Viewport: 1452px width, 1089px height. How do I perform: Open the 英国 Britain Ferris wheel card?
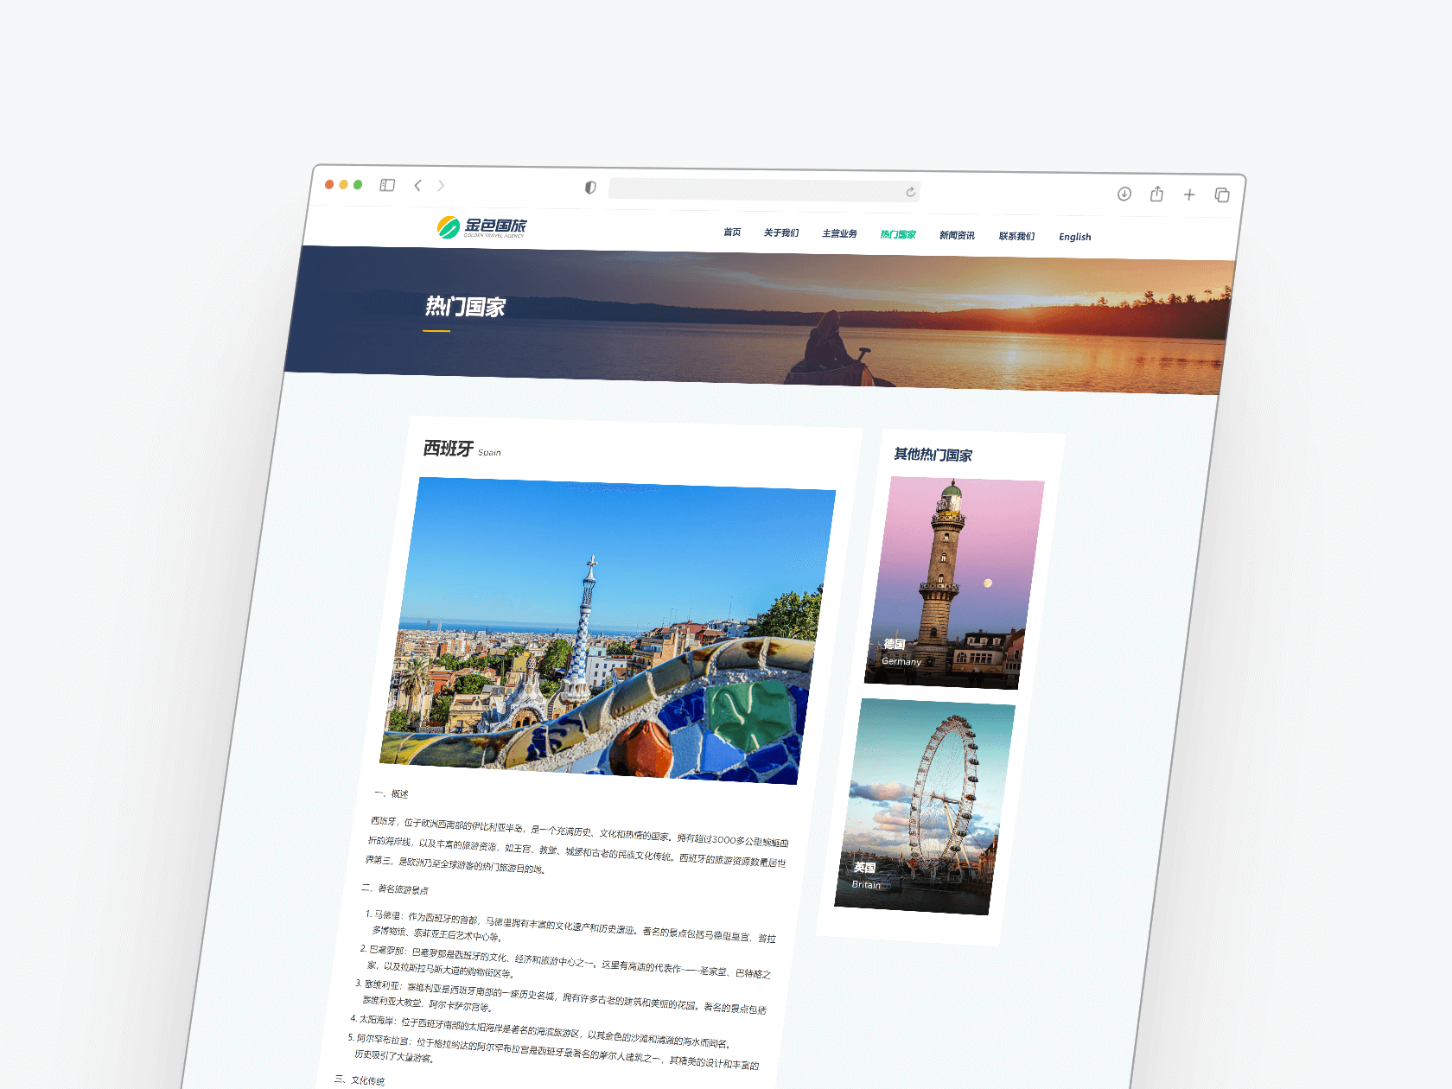coord(925,806)
